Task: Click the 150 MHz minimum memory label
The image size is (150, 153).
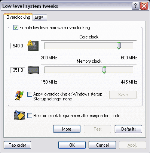Action: coord(49,82)
